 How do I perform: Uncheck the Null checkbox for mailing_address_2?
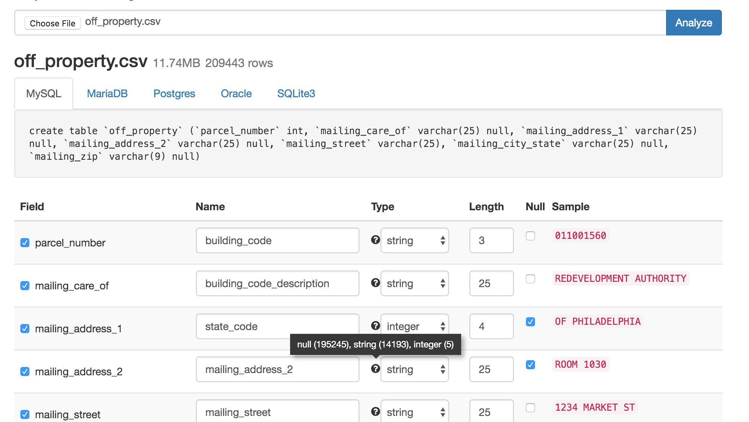click(x=531, y=365)
